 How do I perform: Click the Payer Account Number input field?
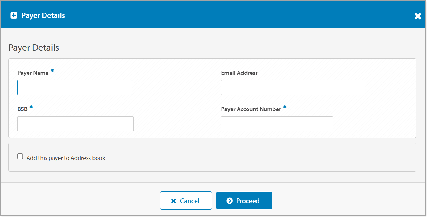(x=277, y=124)
